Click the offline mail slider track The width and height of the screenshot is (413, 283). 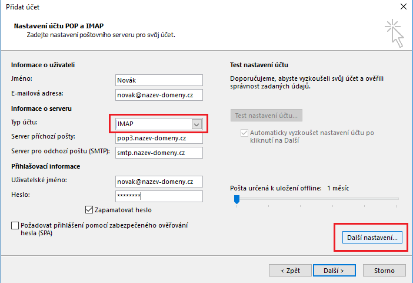(318, 199)
